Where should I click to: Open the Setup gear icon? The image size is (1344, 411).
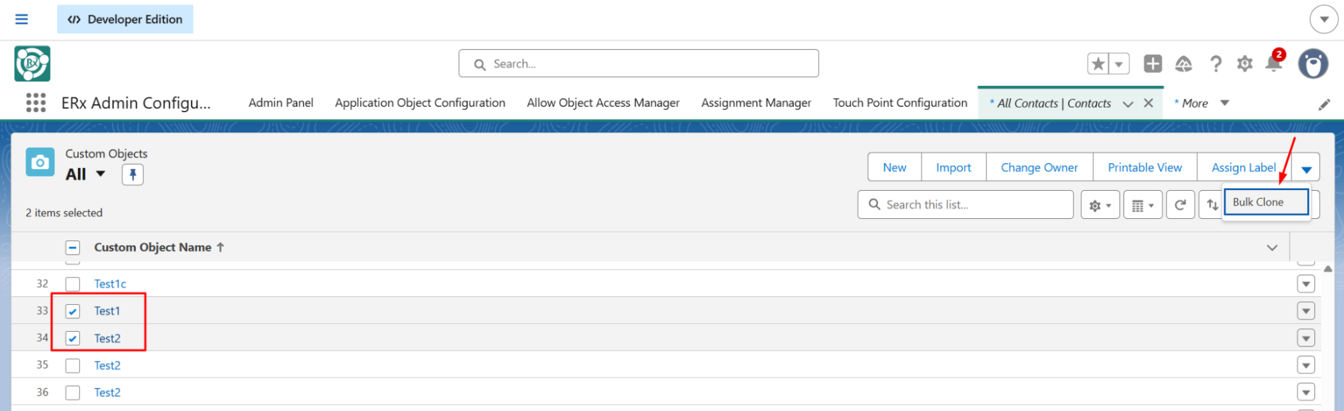tap(1245, 64)
